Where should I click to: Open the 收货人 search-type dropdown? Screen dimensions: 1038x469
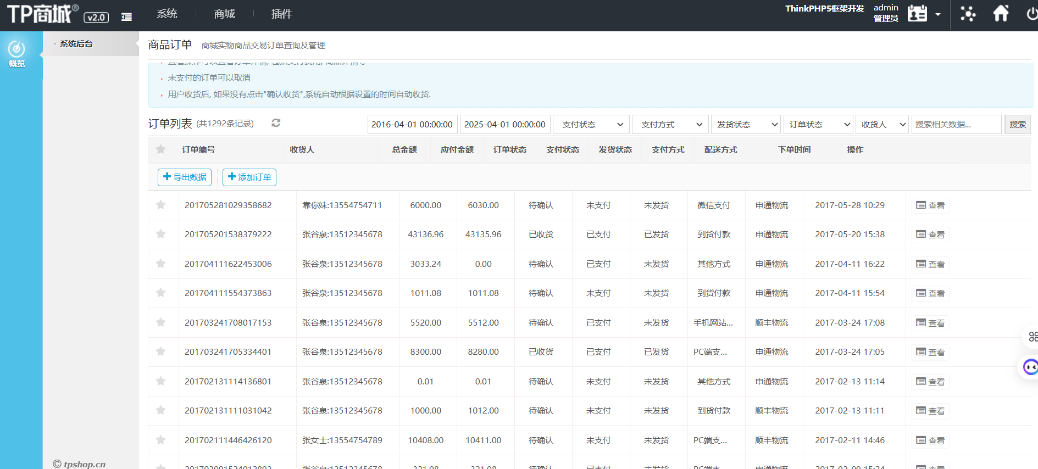tap(882, 125)
